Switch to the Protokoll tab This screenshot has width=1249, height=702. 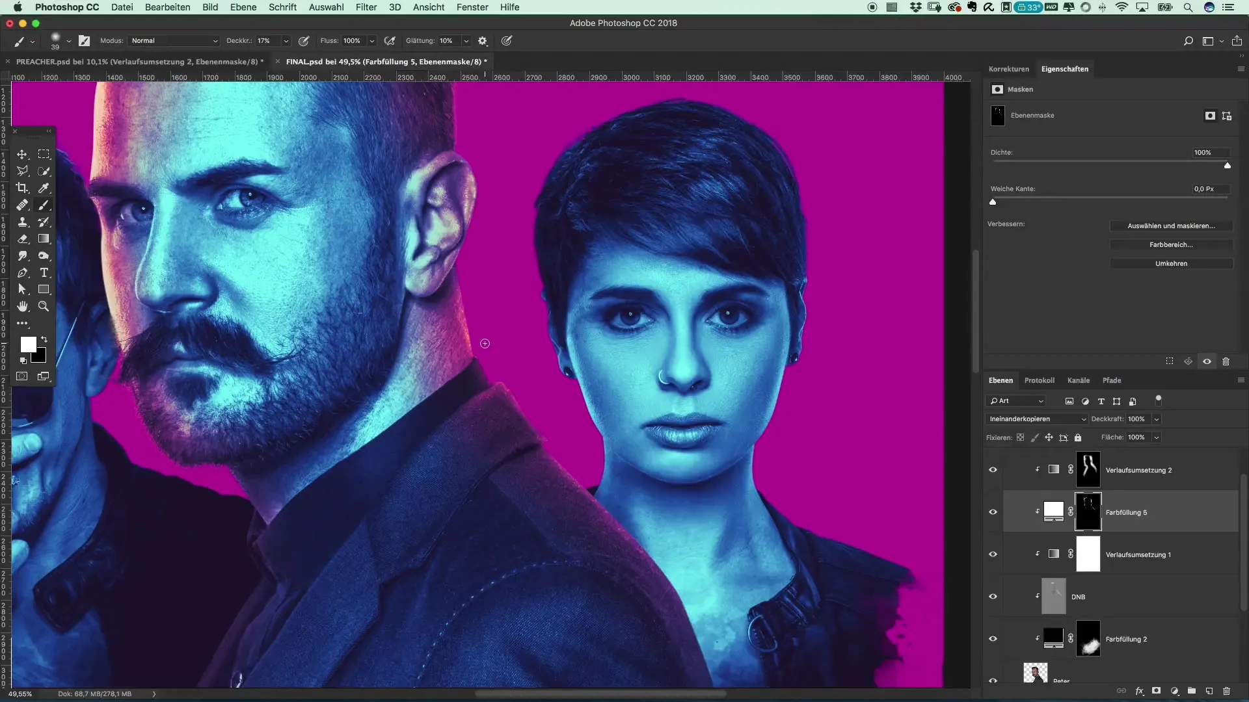tap(1040, 380)
